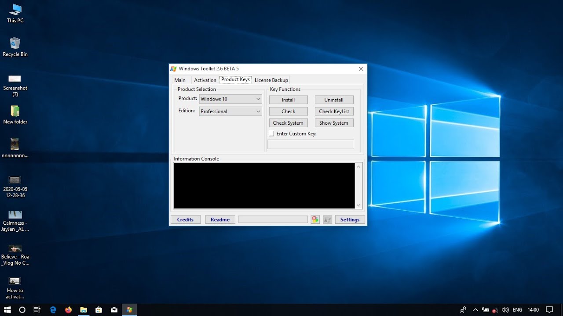Open Action Center notifications icon
Image resolution: width=563 pixels, height=316 pixels.
point(549,310)
